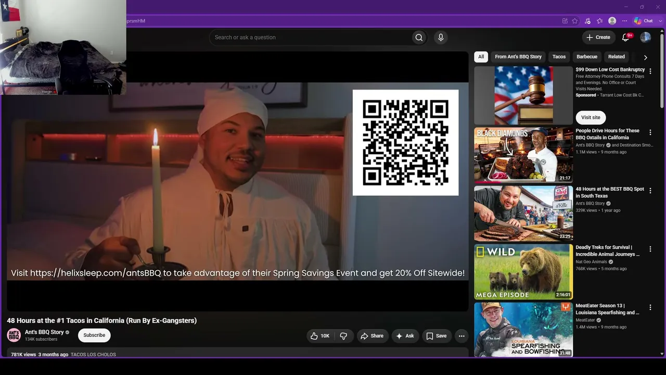Screen dimensions: 666x375
Task: Open Black Diamonds oxtails video thumbnail
Action: click(523, 155)
